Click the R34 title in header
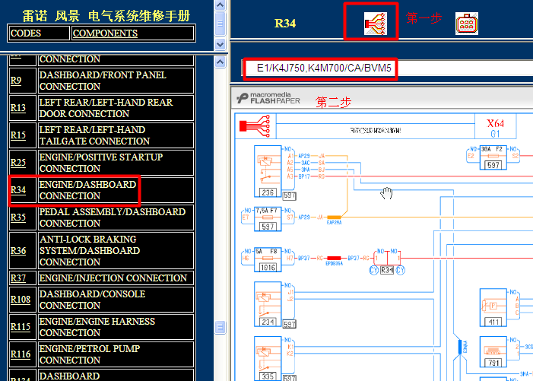 coord(285,24)
